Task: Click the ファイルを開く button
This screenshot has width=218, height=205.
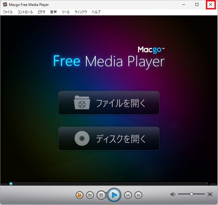Action: 109,103
